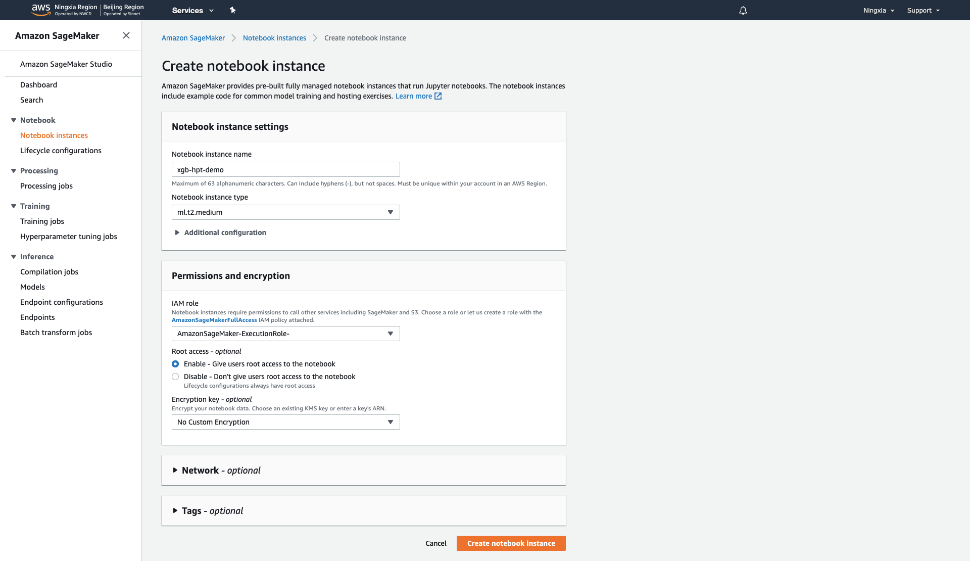Open Lifecycle configurations
970x561 pixels.
pyautogui.click(x=61, y=151)
